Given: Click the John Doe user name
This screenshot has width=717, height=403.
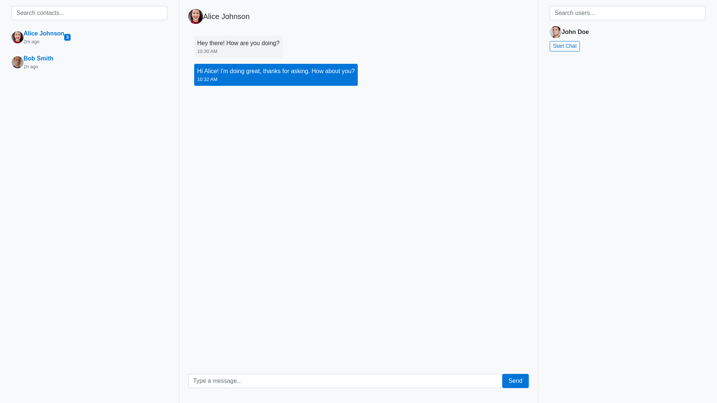Looking at the screenshot, I should (x=575, y=32).
